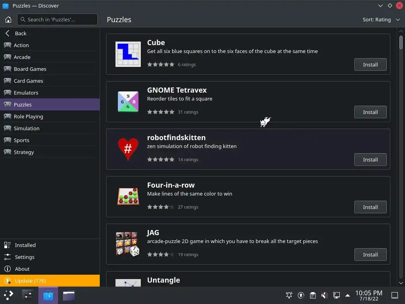Install the Cube game

[370, 65]
